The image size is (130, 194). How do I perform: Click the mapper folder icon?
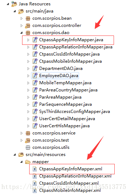point(28,162)
